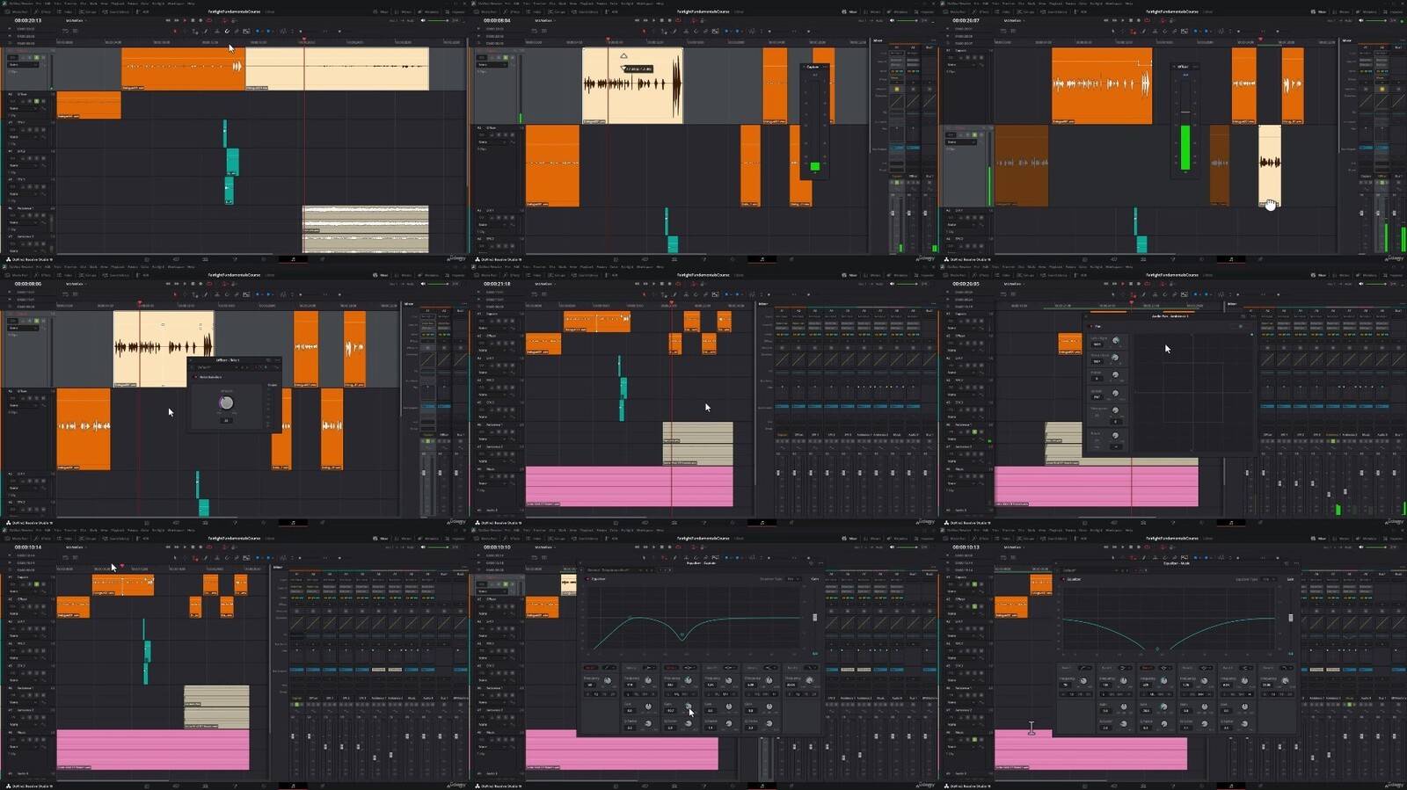
Task: Select the cream A2 clip under the hand cursor, 00:00:26:07 frame
Action: [1269, 167]
